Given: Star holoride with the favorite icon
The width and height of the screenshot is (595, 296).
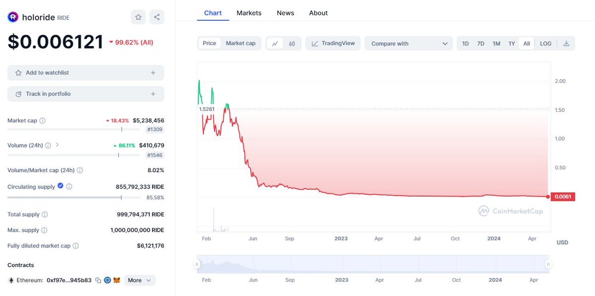Looking at the screenshot, I should (x=138, y=17).
